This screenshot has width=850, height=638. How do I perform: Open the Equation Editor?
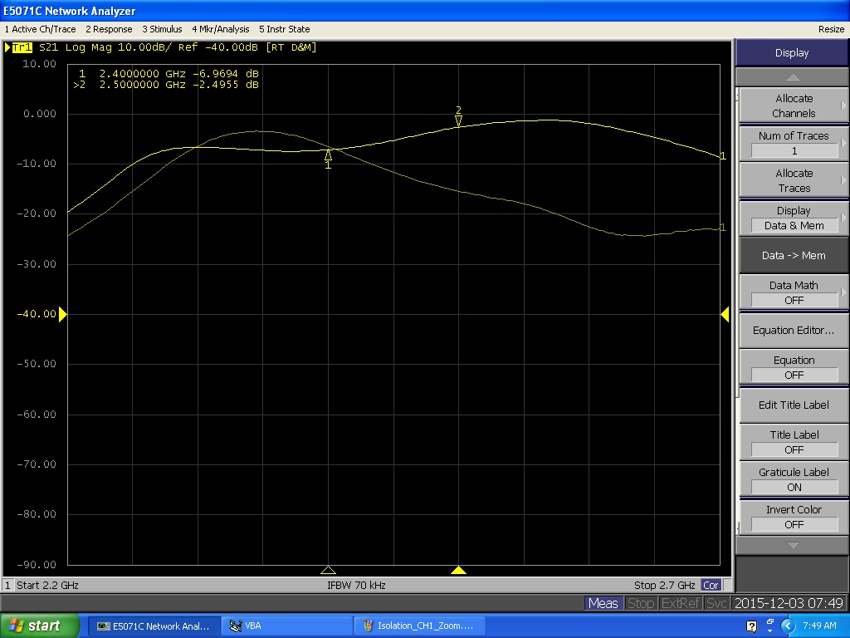pyautogui.click(x=794, y=330)
